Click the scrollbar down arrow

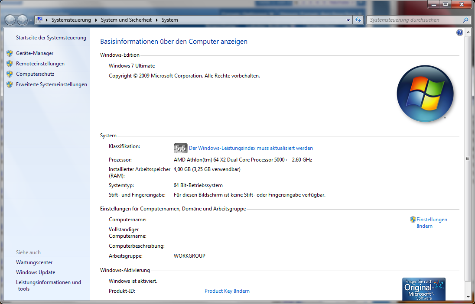(468, 298)
